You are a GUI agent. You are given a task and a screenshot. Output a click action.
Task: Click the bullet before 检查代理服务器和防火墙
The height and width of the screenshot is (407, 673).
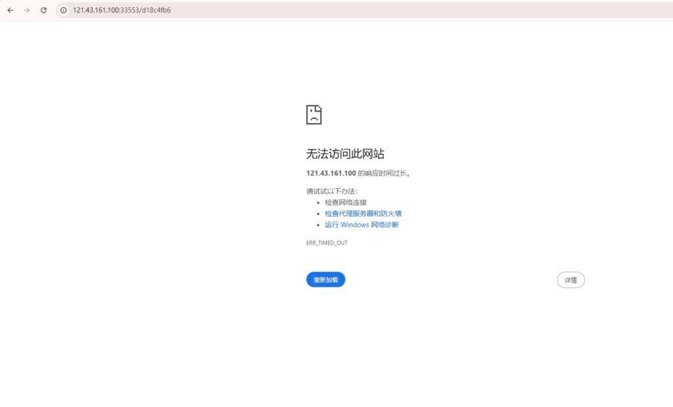click(x=318, y=214)
